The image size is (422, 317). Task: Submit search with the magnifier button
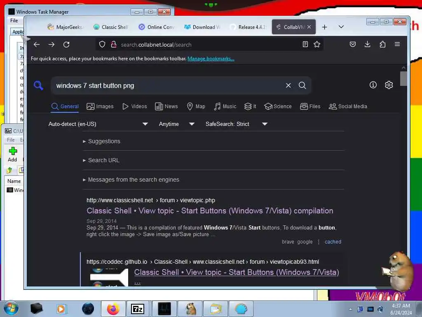(x=302, y=85)
